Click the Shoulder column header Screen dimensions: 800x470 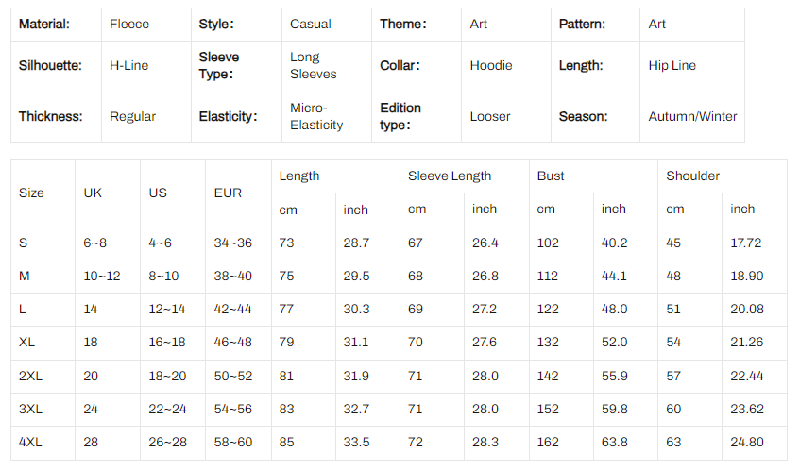[692, 176]
